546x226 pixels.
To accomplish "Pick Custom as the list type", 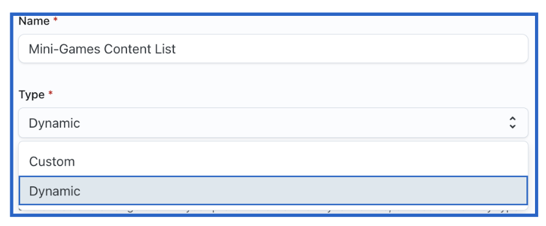I will tap(273, 162).
